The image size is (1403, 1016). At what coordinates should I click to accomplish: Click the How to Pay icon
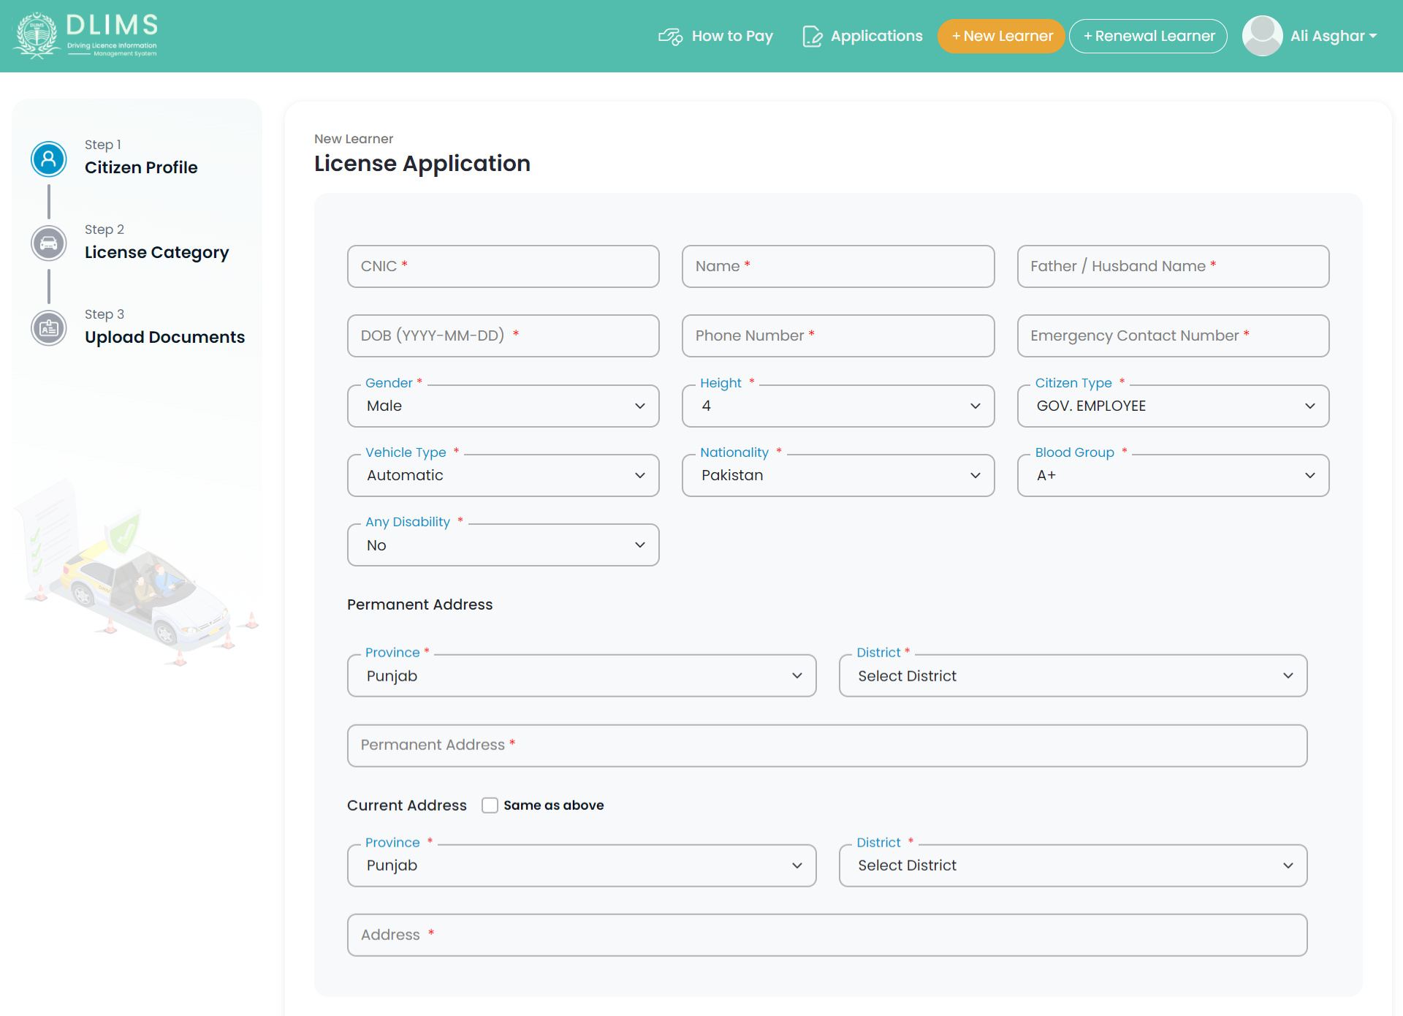[x=671, y=36]
